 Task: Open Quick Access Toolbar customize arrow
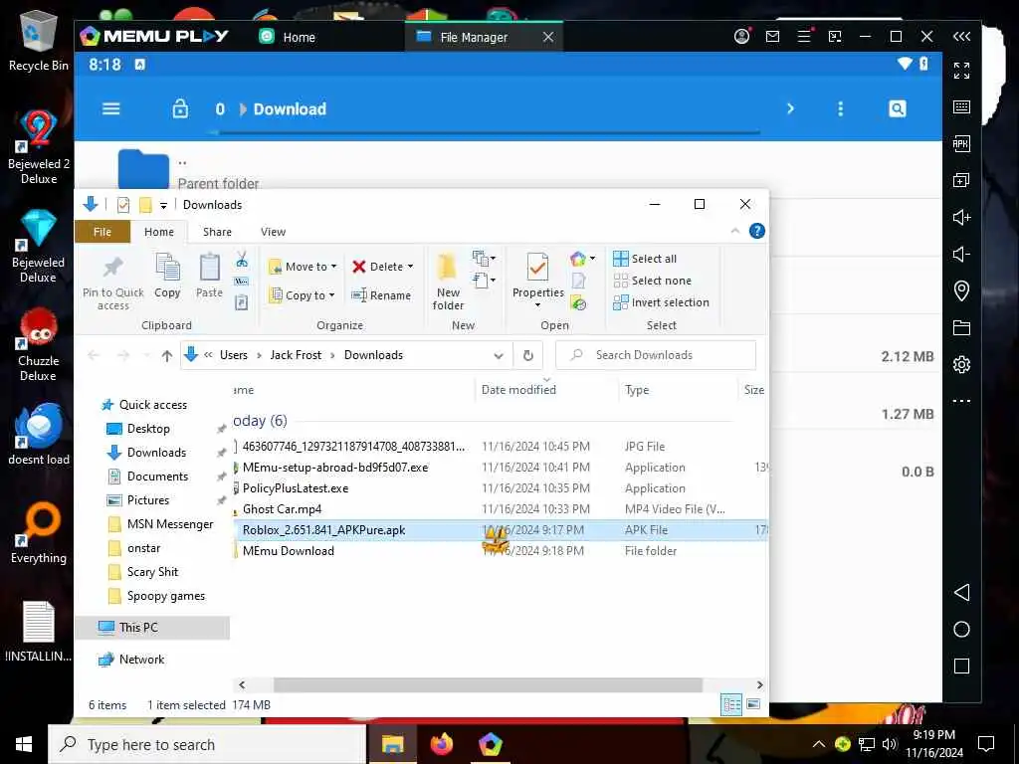coord(164,205)
